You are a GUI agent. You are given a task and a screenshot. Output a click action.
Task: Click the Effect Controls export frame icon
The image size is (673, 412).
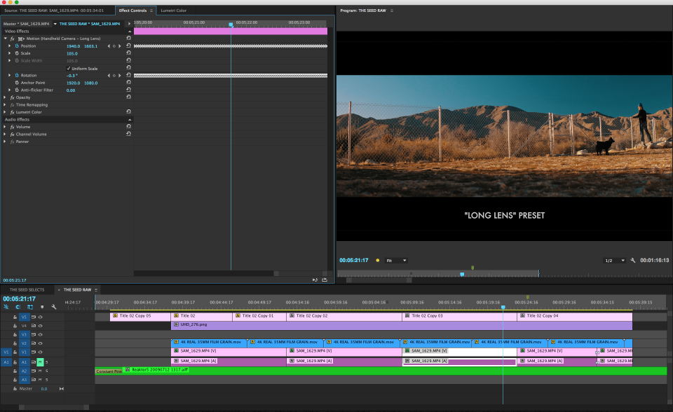tap(325, 280)
